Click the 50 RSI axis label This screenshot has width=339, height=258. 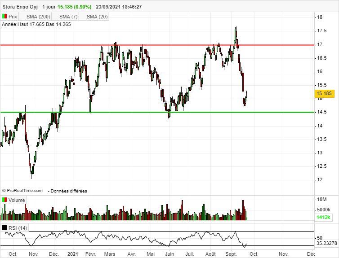[320, 238]
